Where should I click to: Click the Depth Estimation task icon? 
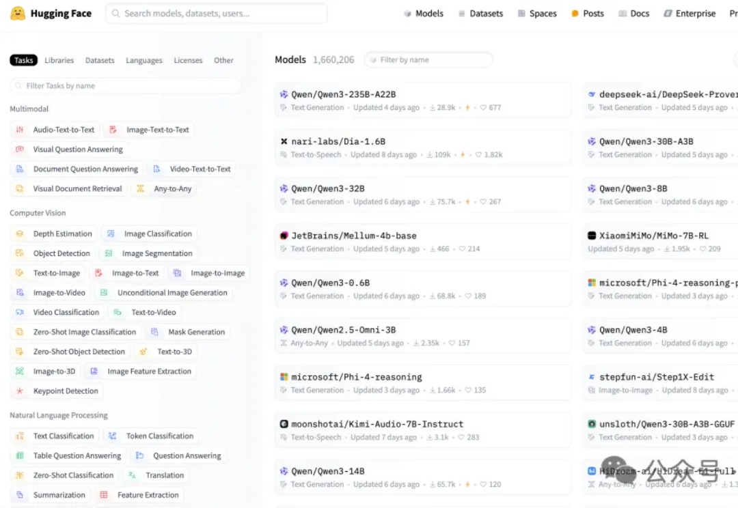[20, 234]
